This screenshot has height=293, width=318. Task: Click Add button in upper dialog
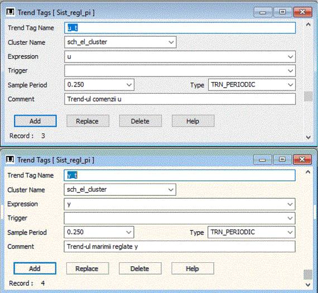pyautogui.click(x=35, y=121)
